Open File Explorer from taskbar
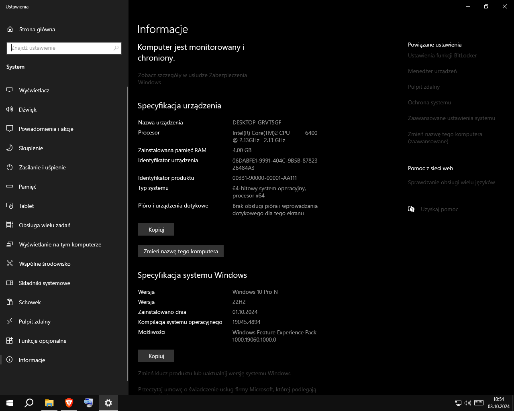Screen dimensions: 514x411 tap(49, 403)
